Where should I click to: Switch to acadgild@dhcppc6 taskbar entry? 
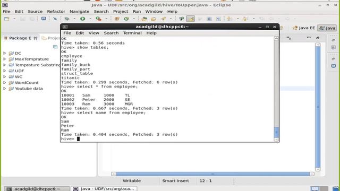coord(37,189)
